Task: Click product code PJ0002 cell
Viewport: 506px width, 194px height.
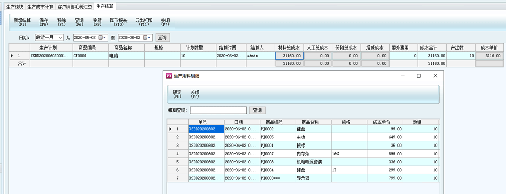Action: point(277,129)
